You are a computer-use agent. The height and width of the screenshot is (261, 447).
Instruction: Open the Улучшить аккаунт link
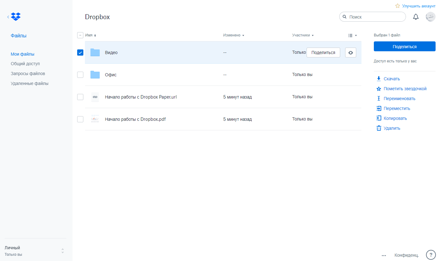click(x=419, y=6)
